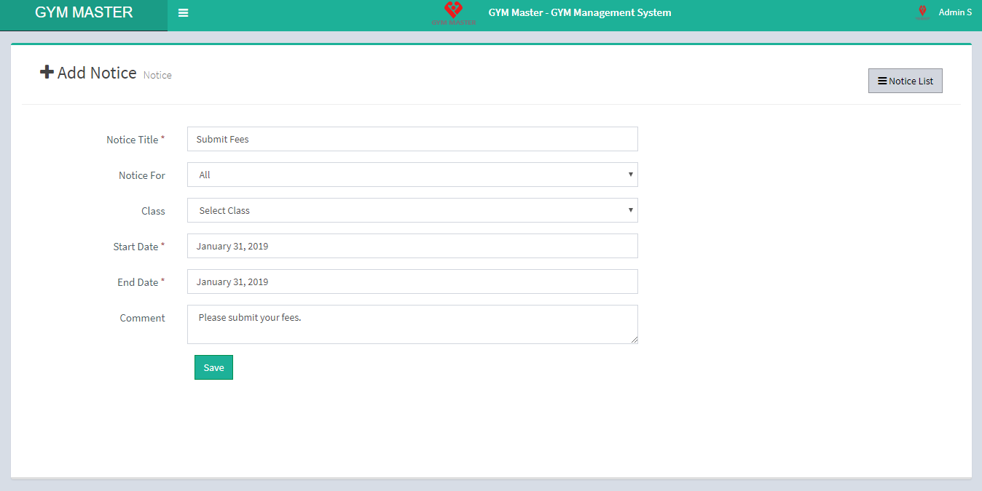Screen dimensions: 982x491
Task: Click the Start Date field
Action: click(x=412, y=246)
